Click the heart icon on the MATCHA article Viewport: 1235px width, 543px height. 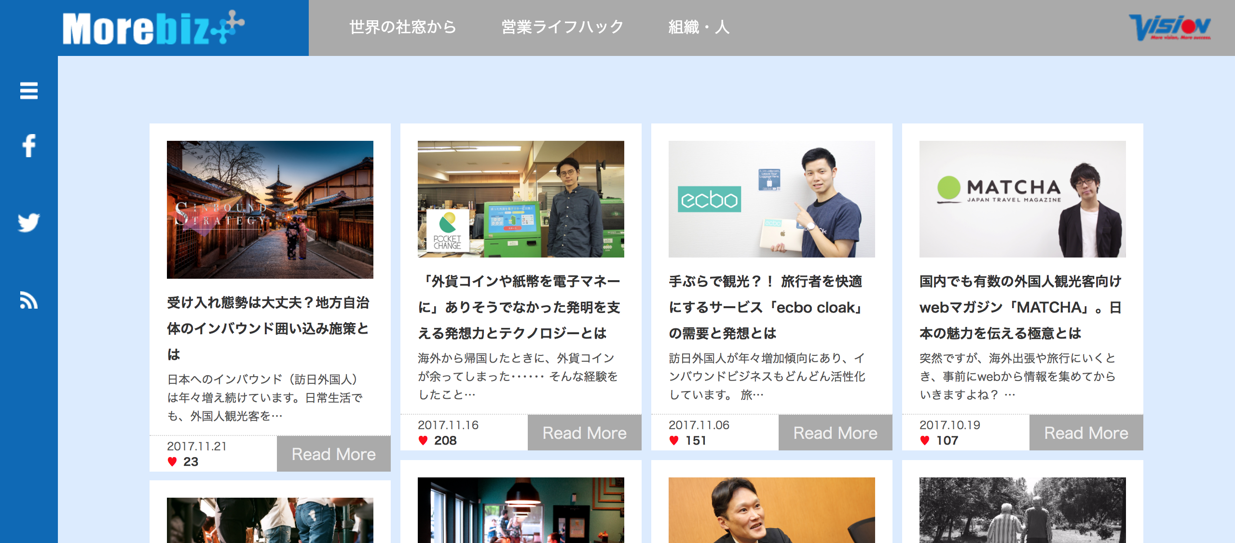click(925, 441)
